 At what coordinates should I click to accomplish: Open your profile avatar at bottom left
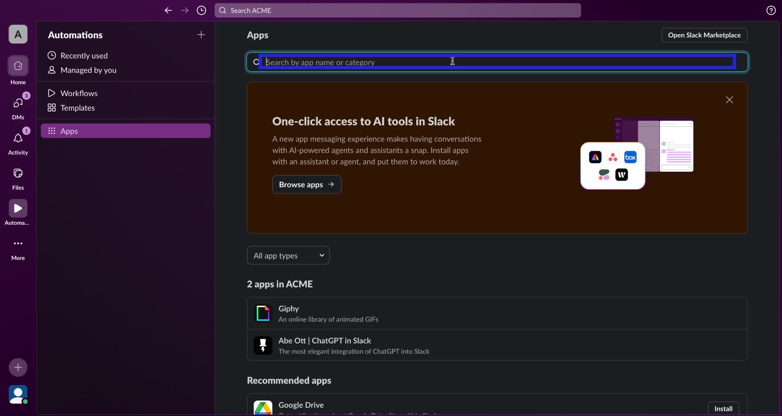[x=18, y=395]
